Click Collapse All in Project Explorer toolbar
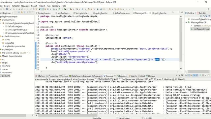The width and height of the screenshot is (211, 119). [x=19, y=13]
